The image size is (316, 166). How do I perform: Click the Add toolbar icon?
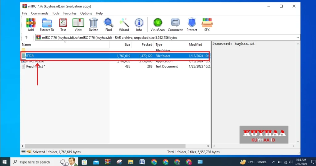click(31, 25)
